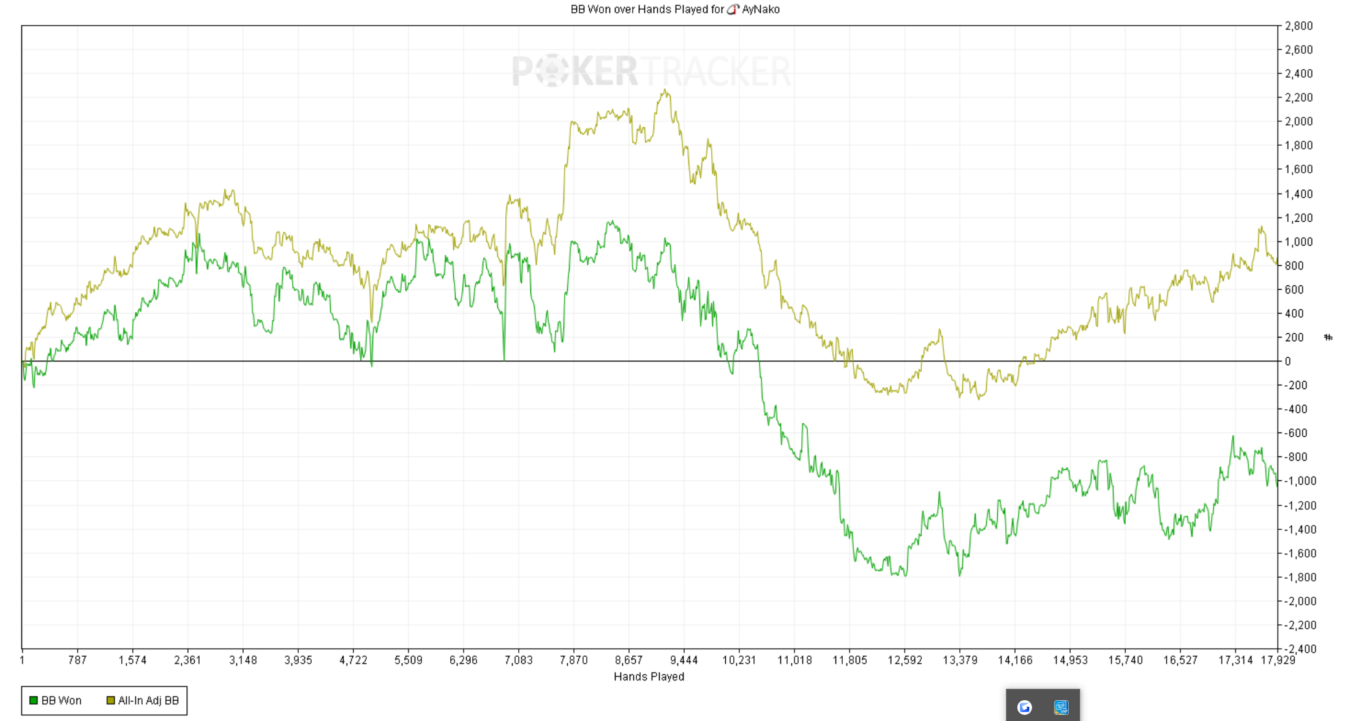Click x-axis tick label '13,379'
Image resolution: width=1353 pixels, height=721 pixels.
pyautogui.click(x=960, y=660)
